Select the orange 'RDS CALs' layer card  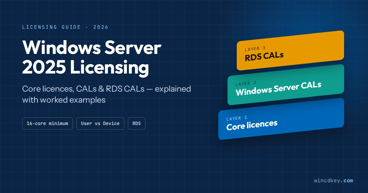coord(290,51)
